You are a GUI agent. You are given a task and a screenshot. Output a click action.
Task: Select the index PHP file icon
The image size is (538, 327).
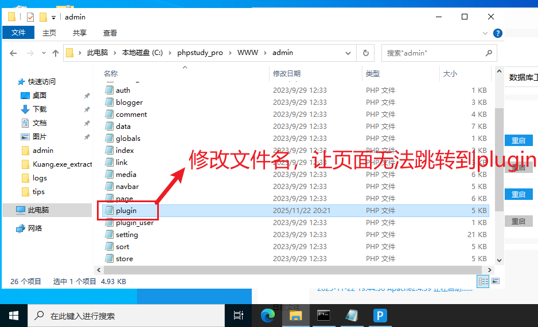[109, 150]
